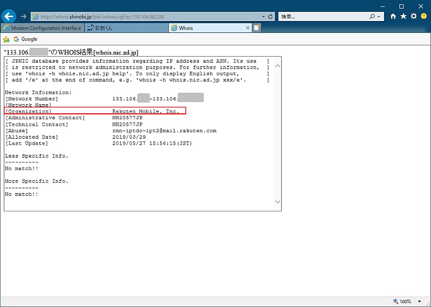Image resolution: width=431 pixels, height=307 pixels.
Task: Minimize the browser window
Action: click(x=383, y=6)
